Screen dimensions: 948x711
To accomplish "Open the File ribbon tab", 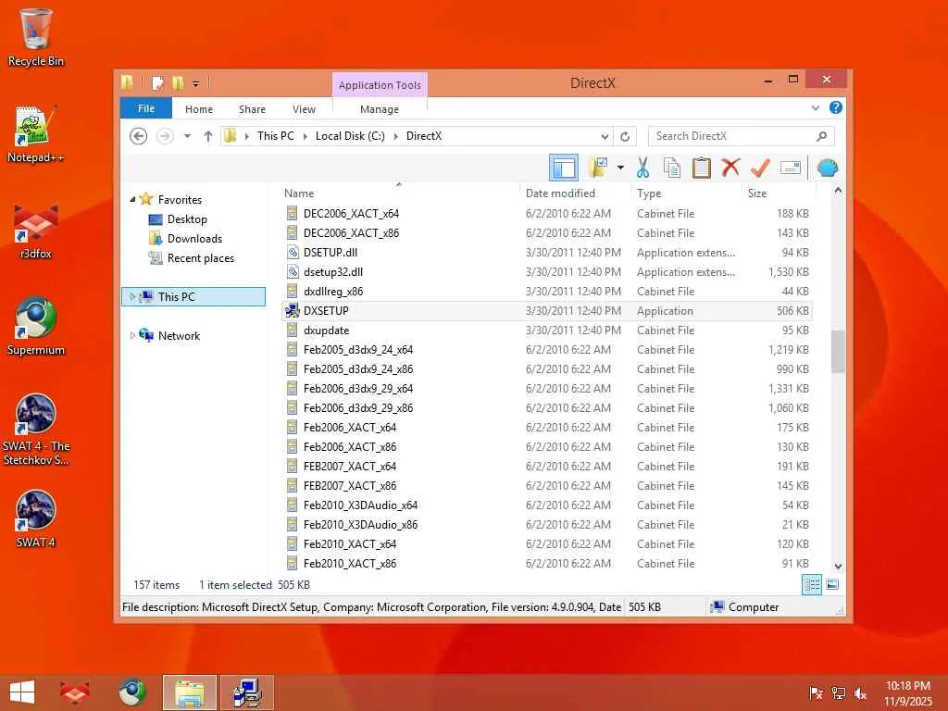I will (x=145, y=108).
